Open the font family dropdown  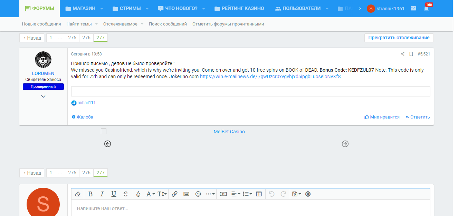(150, 194)
